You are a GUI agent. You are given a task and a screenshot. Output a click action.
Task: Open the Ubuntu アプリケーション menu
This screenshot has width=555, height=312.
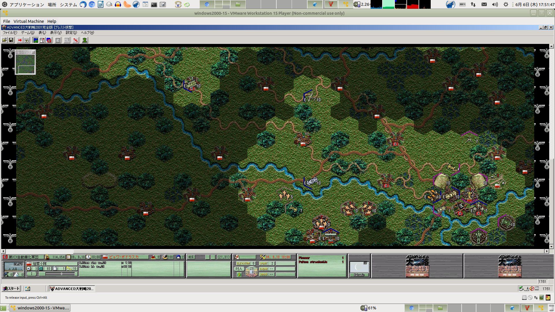coord(27,5)
